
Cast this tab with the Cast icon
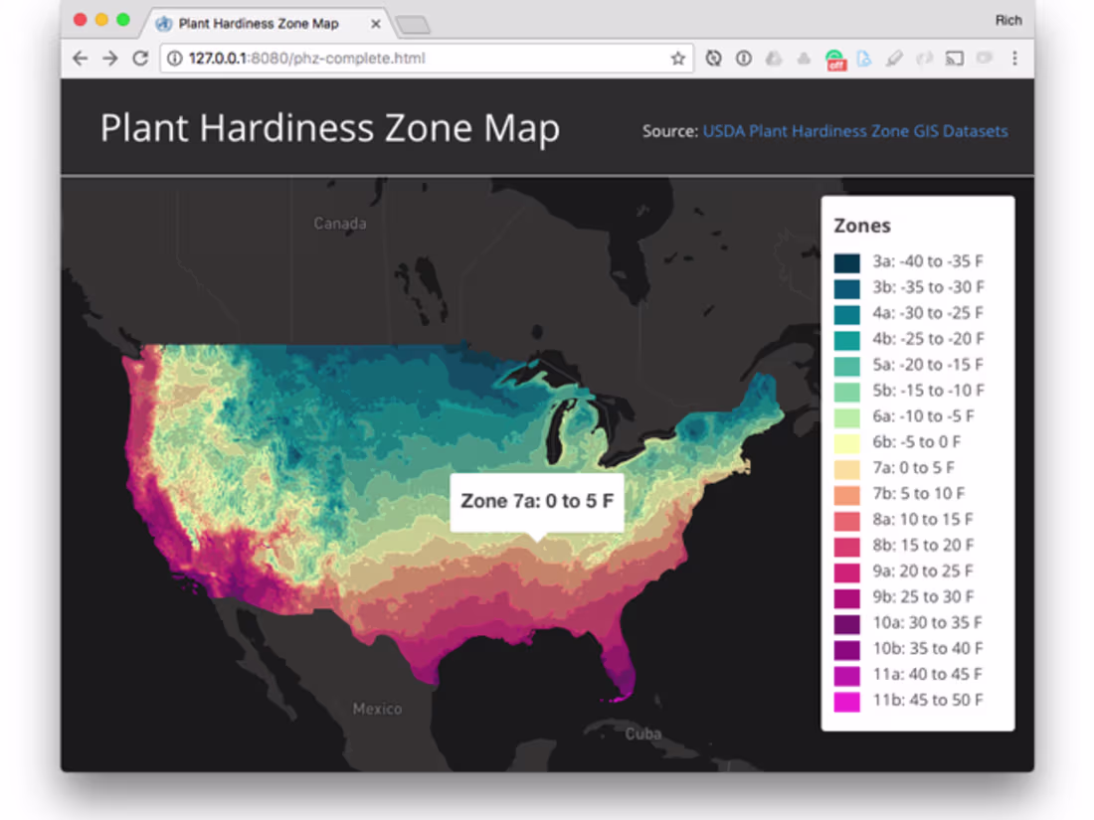click(x=953, y=58)
